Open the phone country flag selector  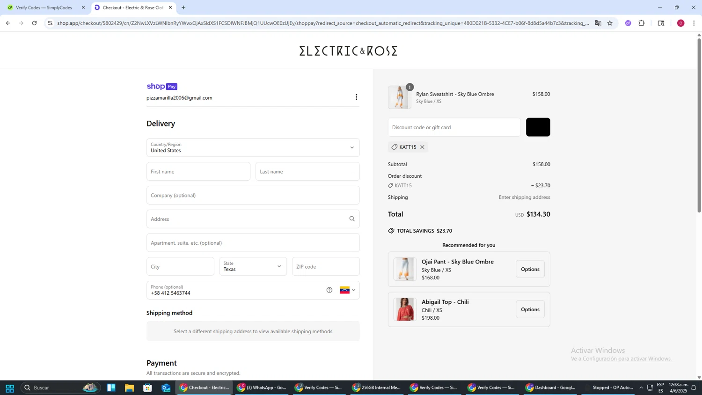click(347, 290)
